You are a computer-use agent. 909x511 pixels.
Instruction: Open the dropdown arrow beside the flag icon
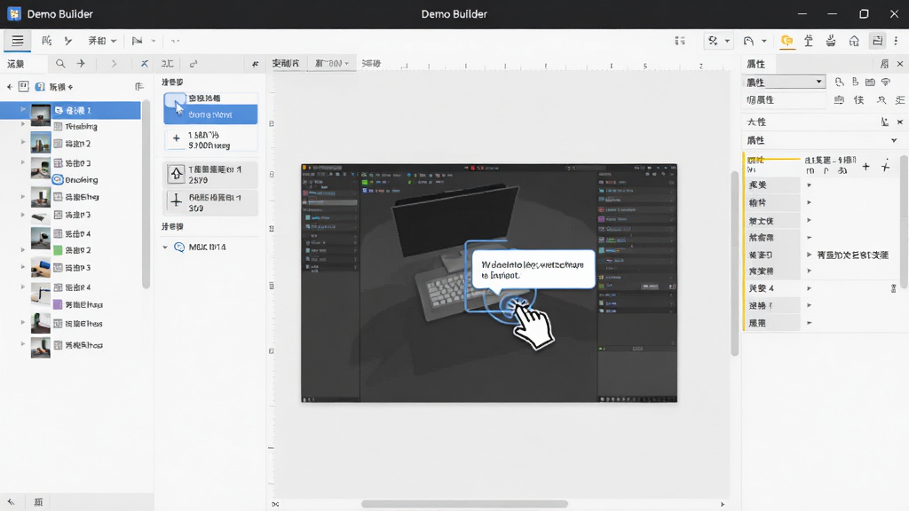pyautogui.click(x=154, y=41)
